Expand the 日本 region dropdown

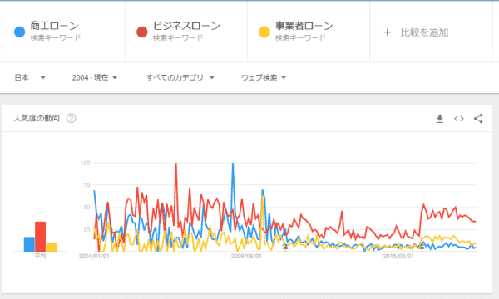click(30, 77)
